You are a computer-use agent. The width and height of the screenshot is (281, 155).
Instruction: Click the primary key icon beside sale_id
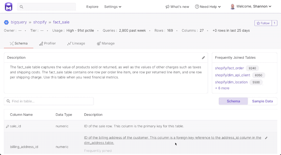click(x=7, y=126)
